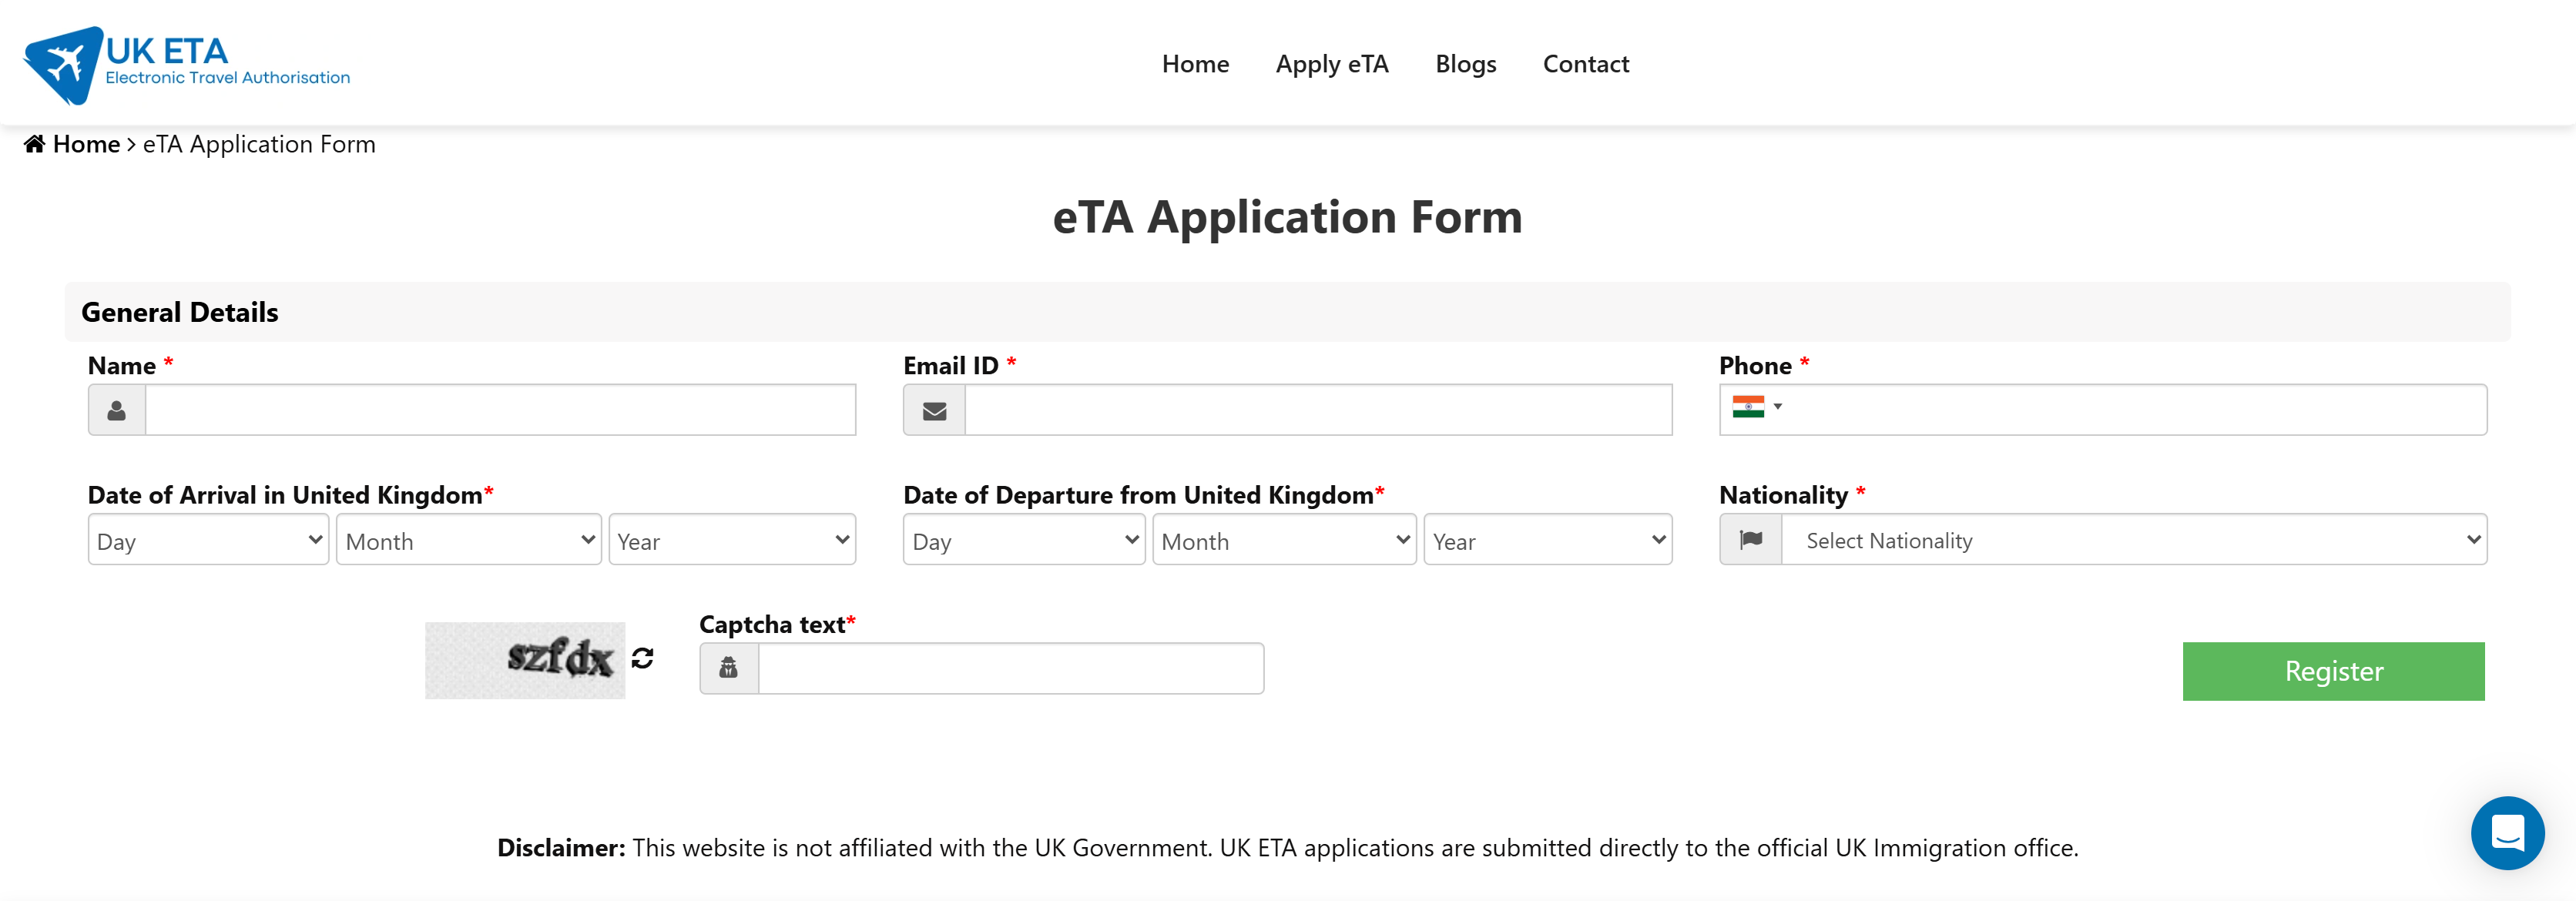Click the UK ETA airplane logo

(x=64, y=65)
